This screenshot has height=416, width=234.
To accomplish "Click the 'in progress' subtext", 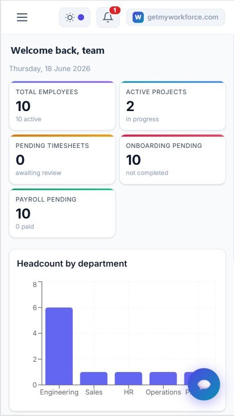I will [142, 119].
